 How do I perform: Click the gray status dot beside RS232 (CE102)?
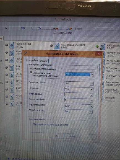point(7,45)
